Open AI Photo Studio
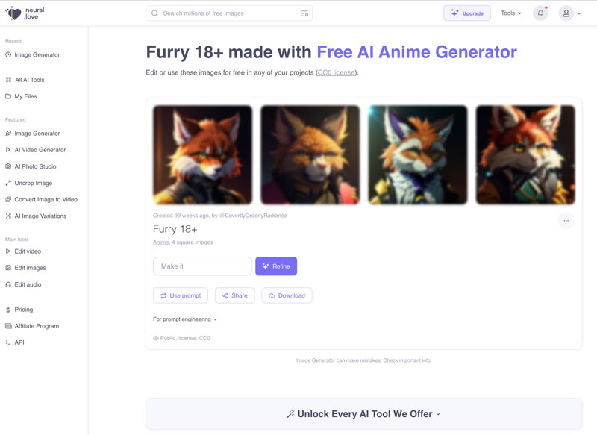Viewport: 597px width, 435px height. coord(35,166)
